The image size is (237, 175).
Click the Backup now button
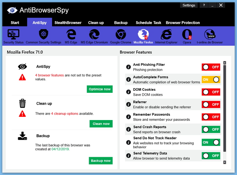point(101,161)
